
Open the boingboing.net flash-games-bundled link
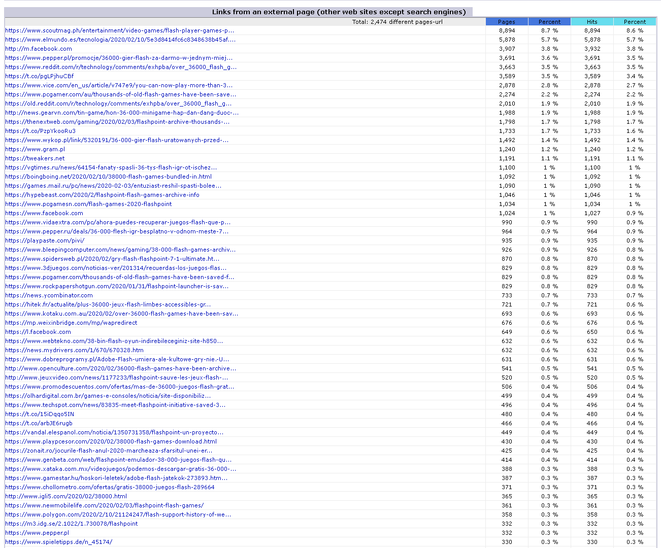[108, 177]
